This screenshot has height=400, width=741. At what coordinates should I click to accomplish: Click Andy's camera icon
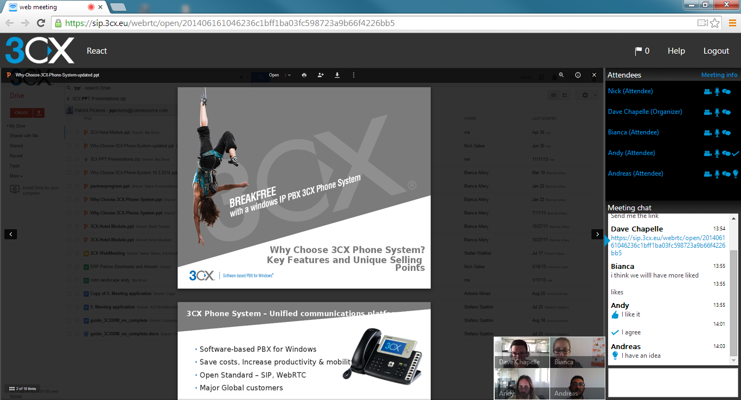(x=707, y=153)
